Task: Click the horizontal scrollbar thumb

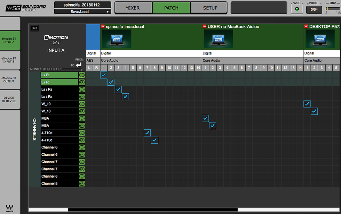Action: point(153,209)
